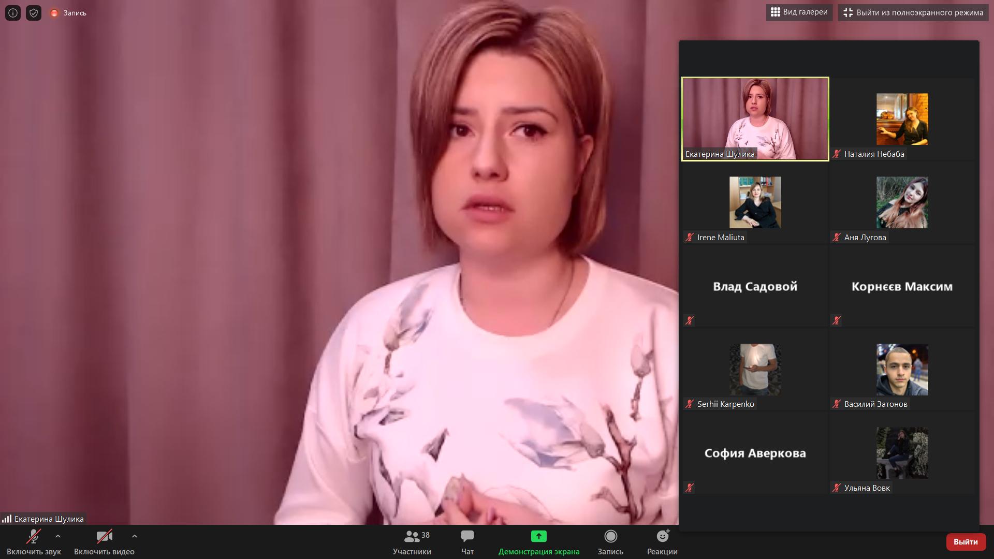Image resolution: width=994 pixels, height=559 pixels.
Task: Click the Ульяна Вовк name label
Action: point(867,488)
